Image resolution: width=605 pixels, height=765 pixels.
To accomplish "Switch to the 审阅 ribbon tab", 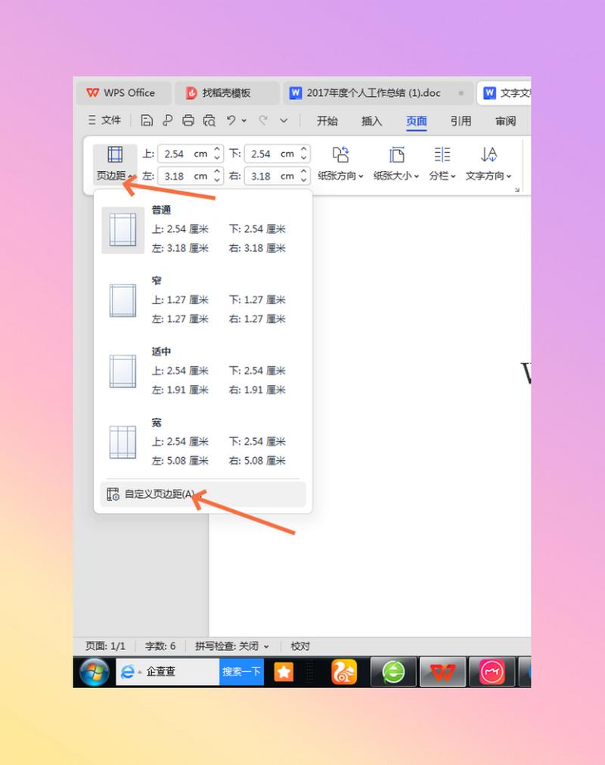I will (505, 121).
